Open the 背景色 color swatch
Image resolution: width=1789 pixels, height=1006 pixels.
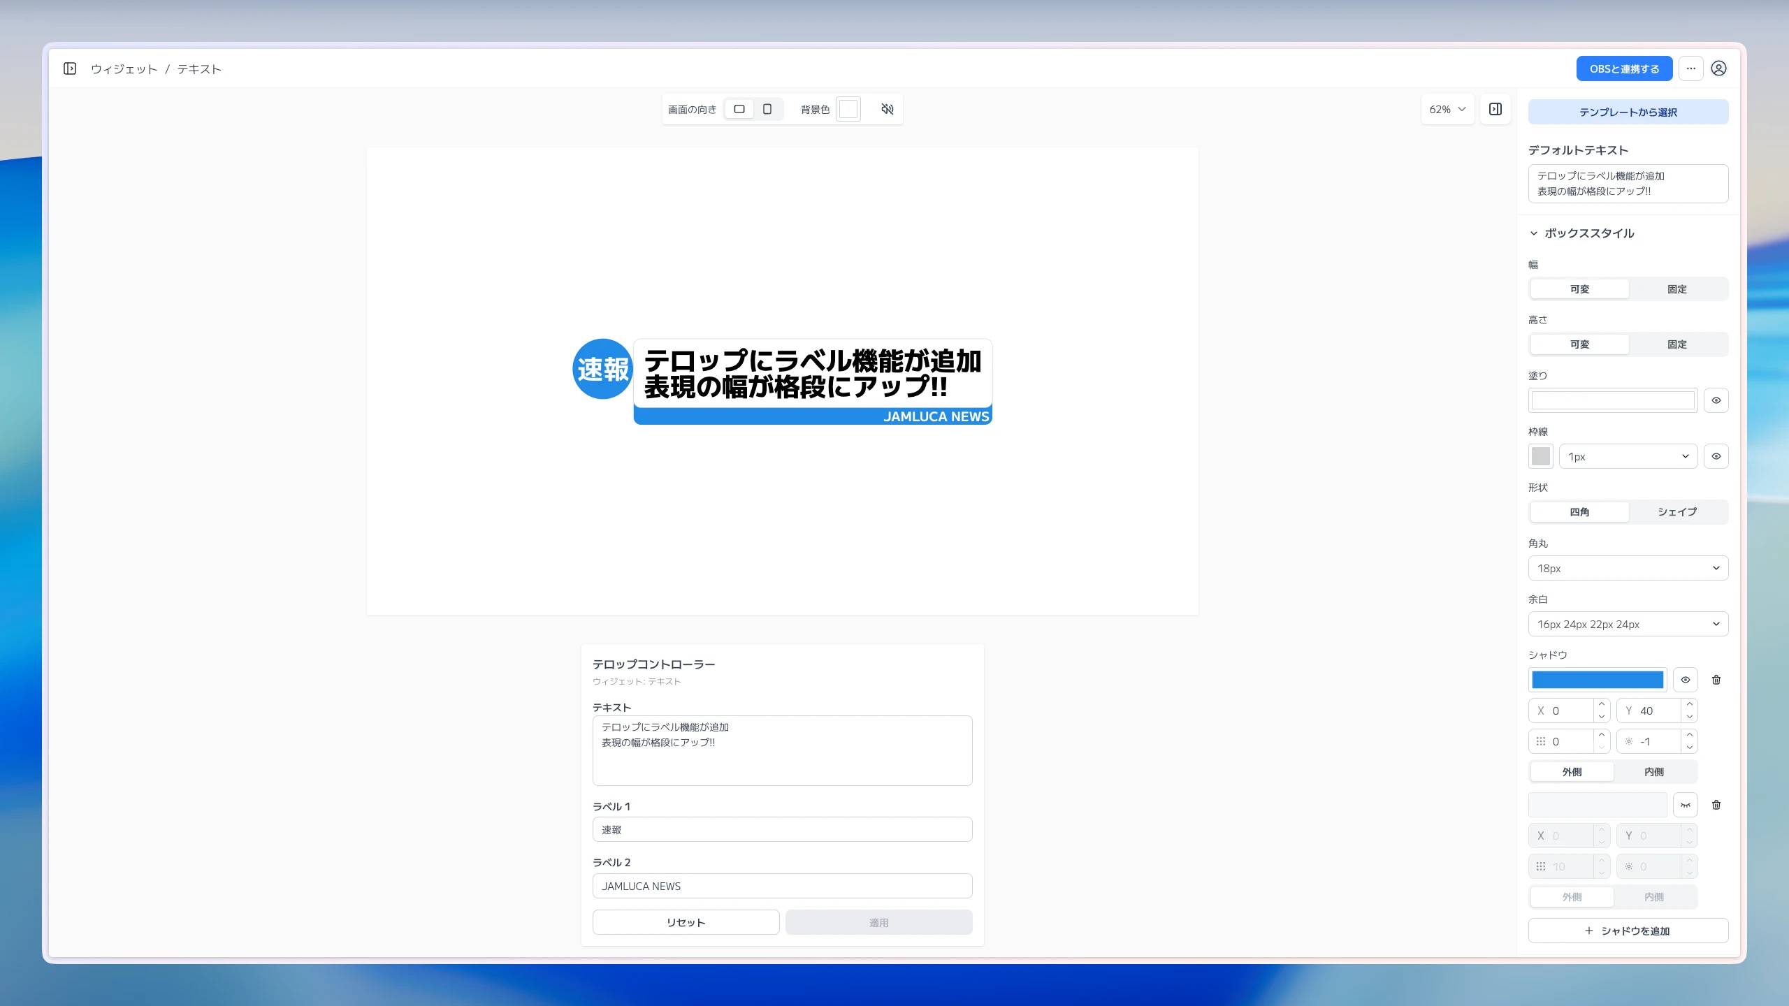[848, 109]
